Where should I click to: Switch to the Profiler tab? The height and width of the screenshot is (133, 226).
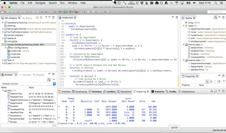click(x=171, y=92)
